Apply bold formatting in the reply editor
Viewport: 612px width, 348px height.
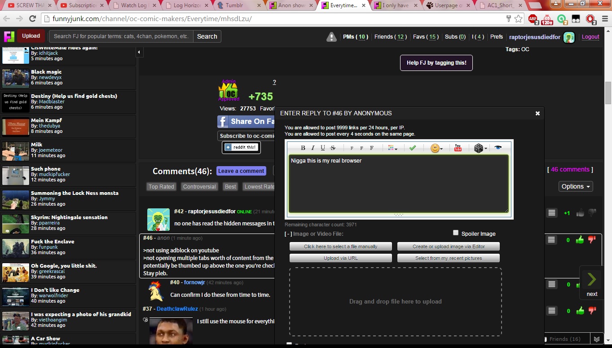(x=303, y=148)
